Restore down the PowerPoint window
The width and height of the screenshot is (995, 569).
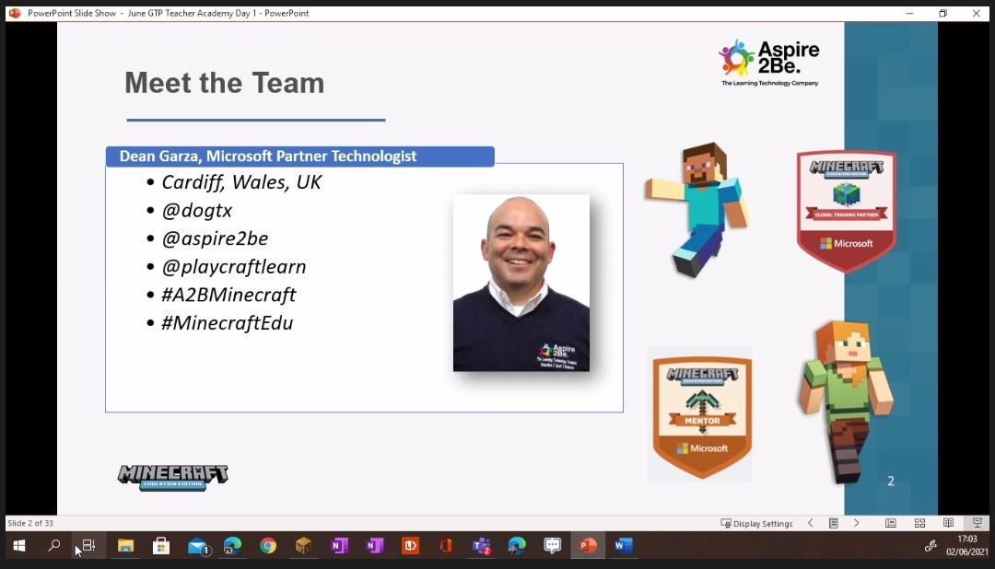[943, 13]
